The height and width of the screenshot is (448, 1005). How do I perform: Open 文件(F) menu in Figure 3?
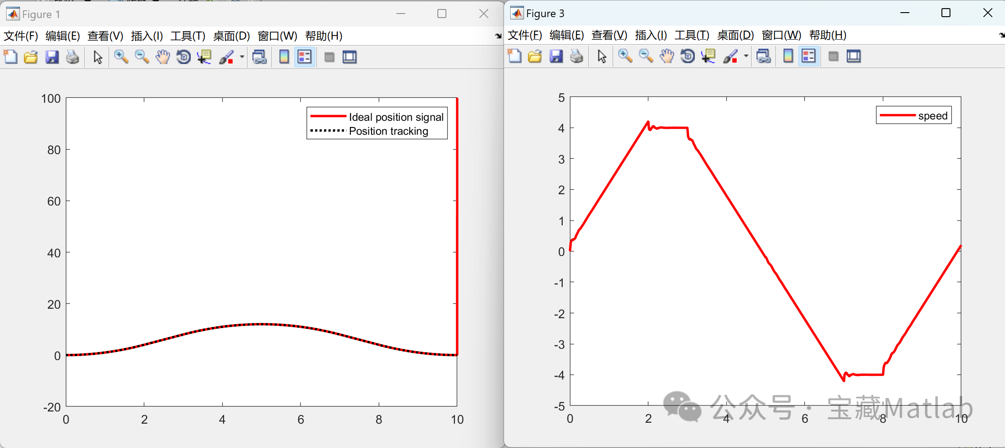(x=525, y=35)
